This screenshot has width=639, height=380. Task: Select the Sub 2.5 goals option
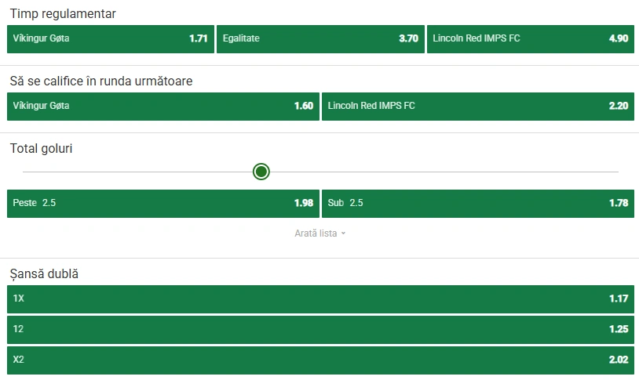(x=478, y=204)
